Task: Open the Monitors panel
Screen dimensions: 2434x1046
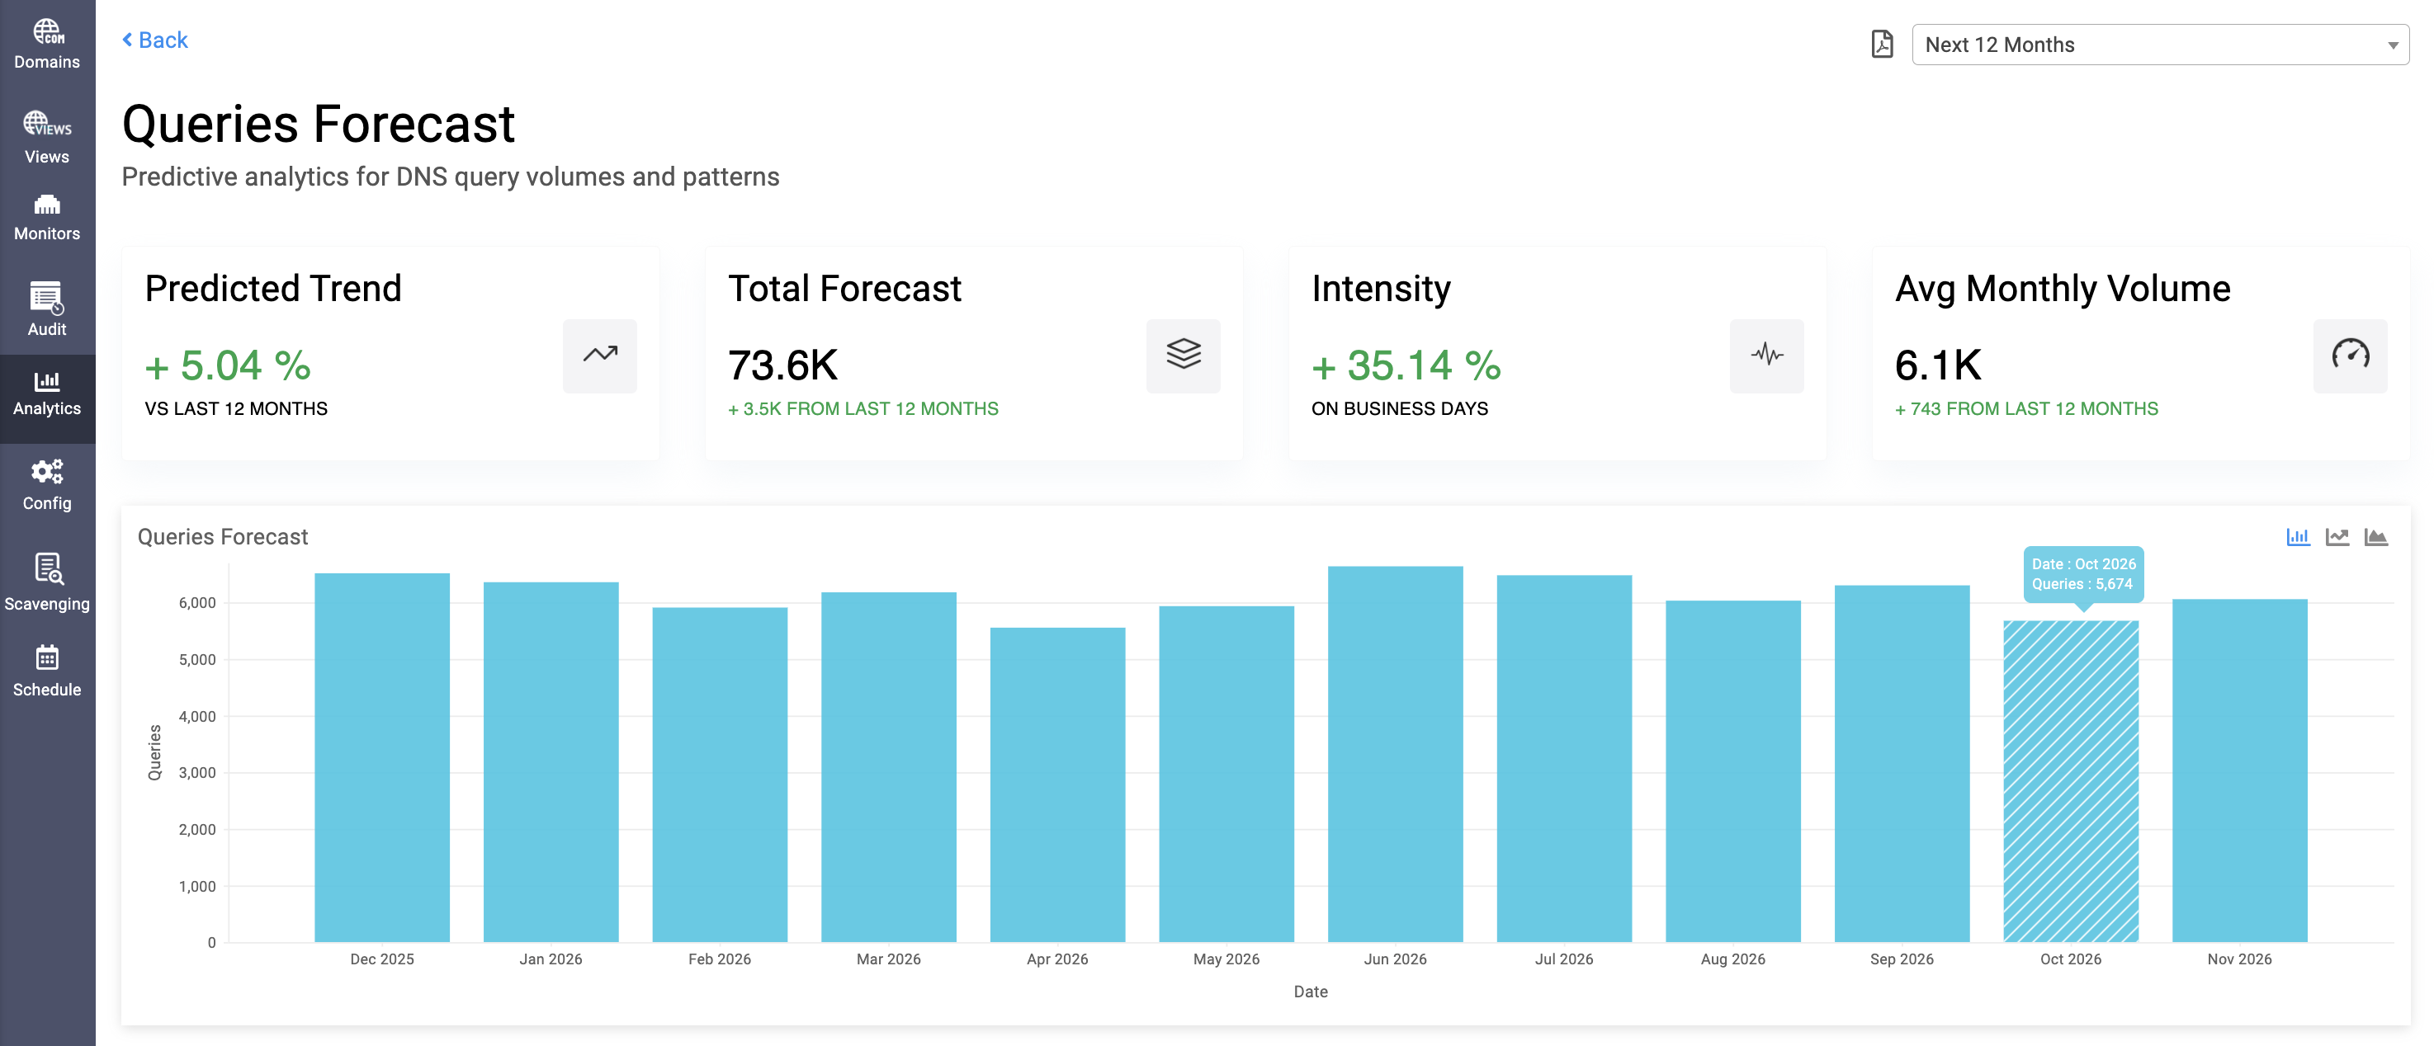Action: [x=46, y=218]
